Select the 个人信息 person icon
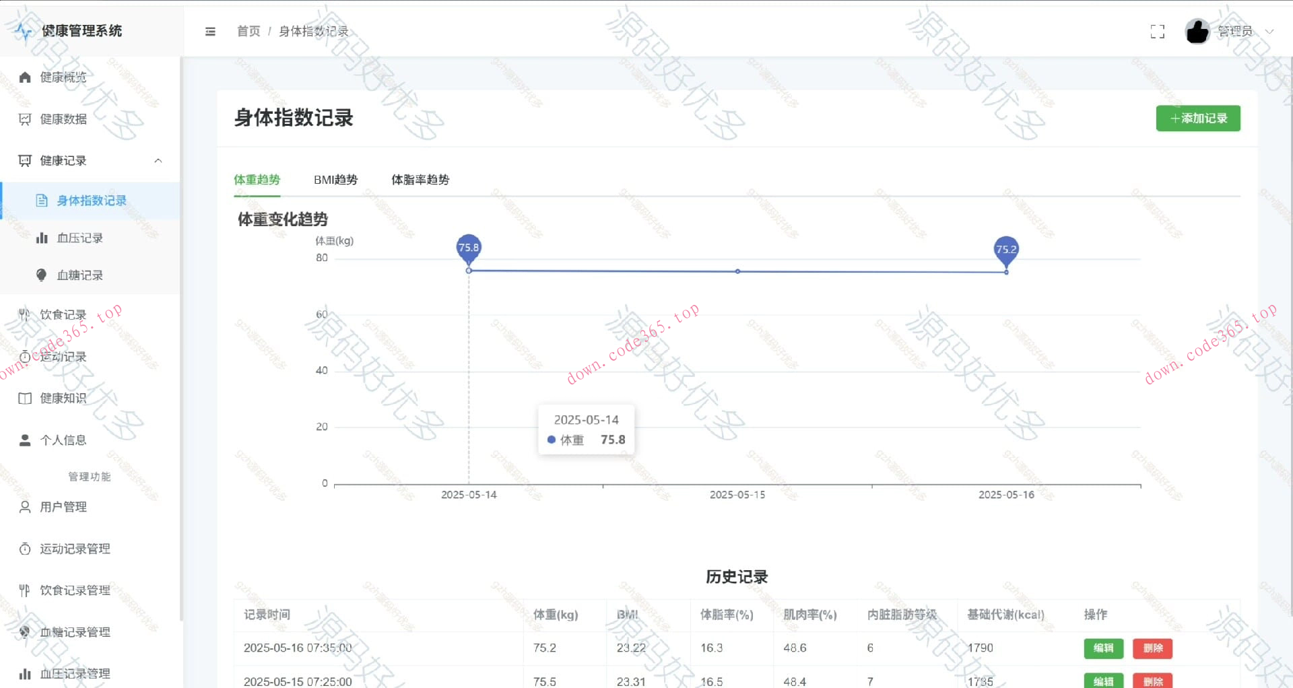Screen dimensions: 1293x688 pos(25,440)
